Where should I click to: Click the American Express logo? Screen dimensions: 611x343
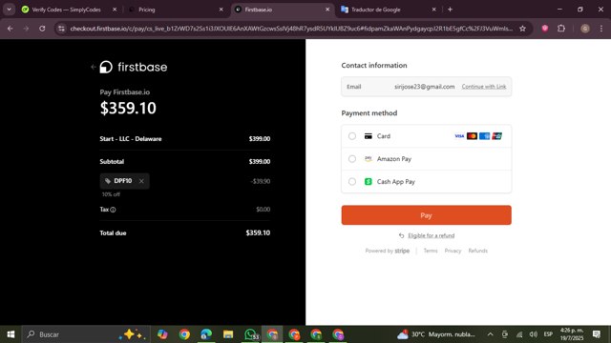coord(484,136)
